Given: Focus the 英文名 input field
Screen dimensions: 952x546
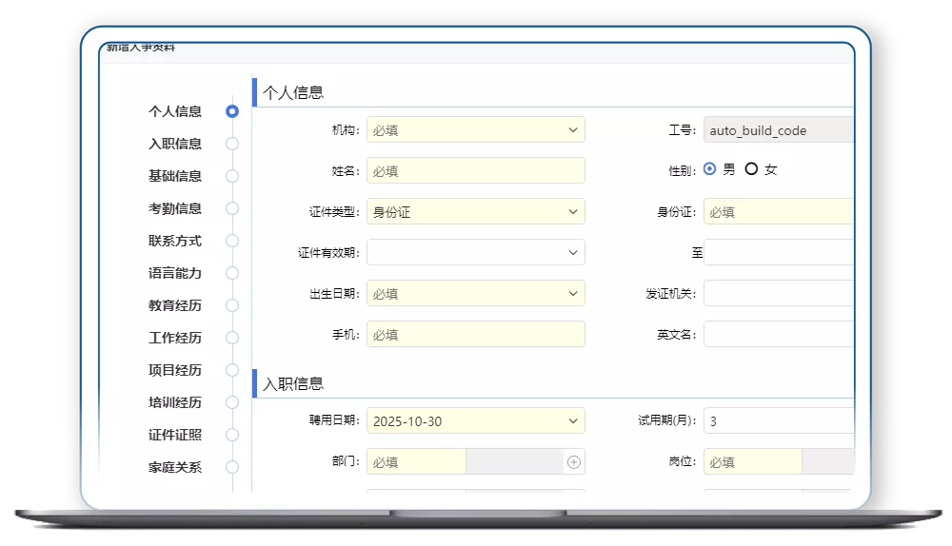Looking at the screenshot, I should tap(779, 334).
